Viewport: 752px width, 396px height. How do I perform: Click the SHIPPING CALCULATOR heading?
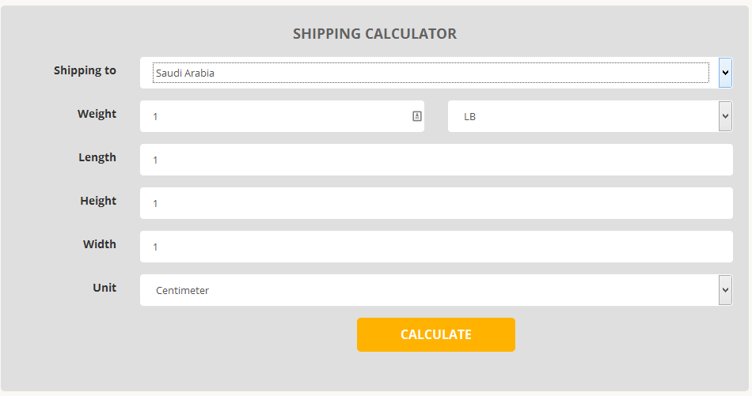pyautogui.click(x=374, y=34)
